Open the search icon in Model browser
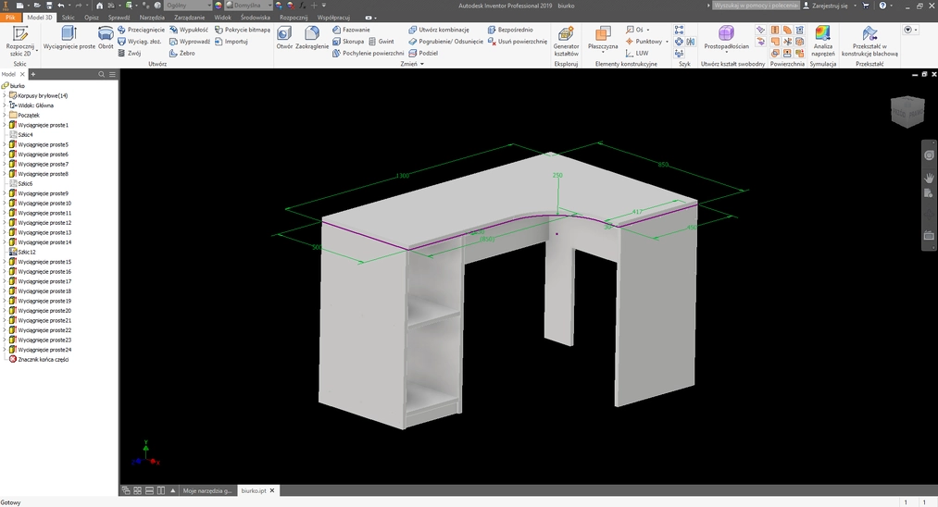Viewport: 938px width, 507px height. pos(101,74)
